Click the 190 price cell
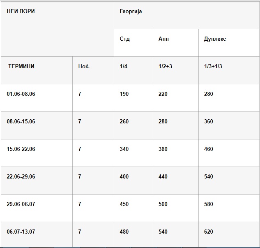This screenshot has height=248, width=260. pos(124,94)
